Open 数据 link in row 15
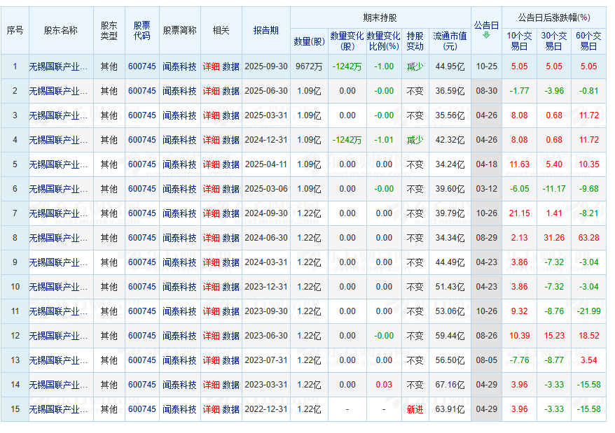This screenshot has width=615, height=433. pos(230,409)
